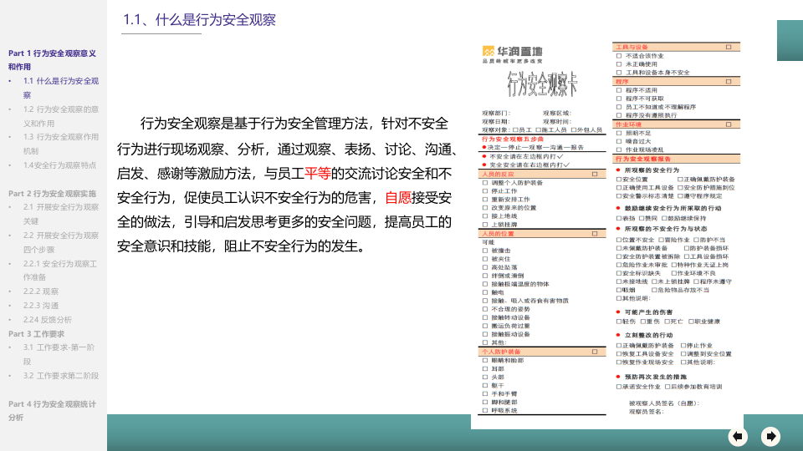Jump to 3.2 工作要求第二阶段
The width and height of the screenshot is (803, 451).
(60, 375)
